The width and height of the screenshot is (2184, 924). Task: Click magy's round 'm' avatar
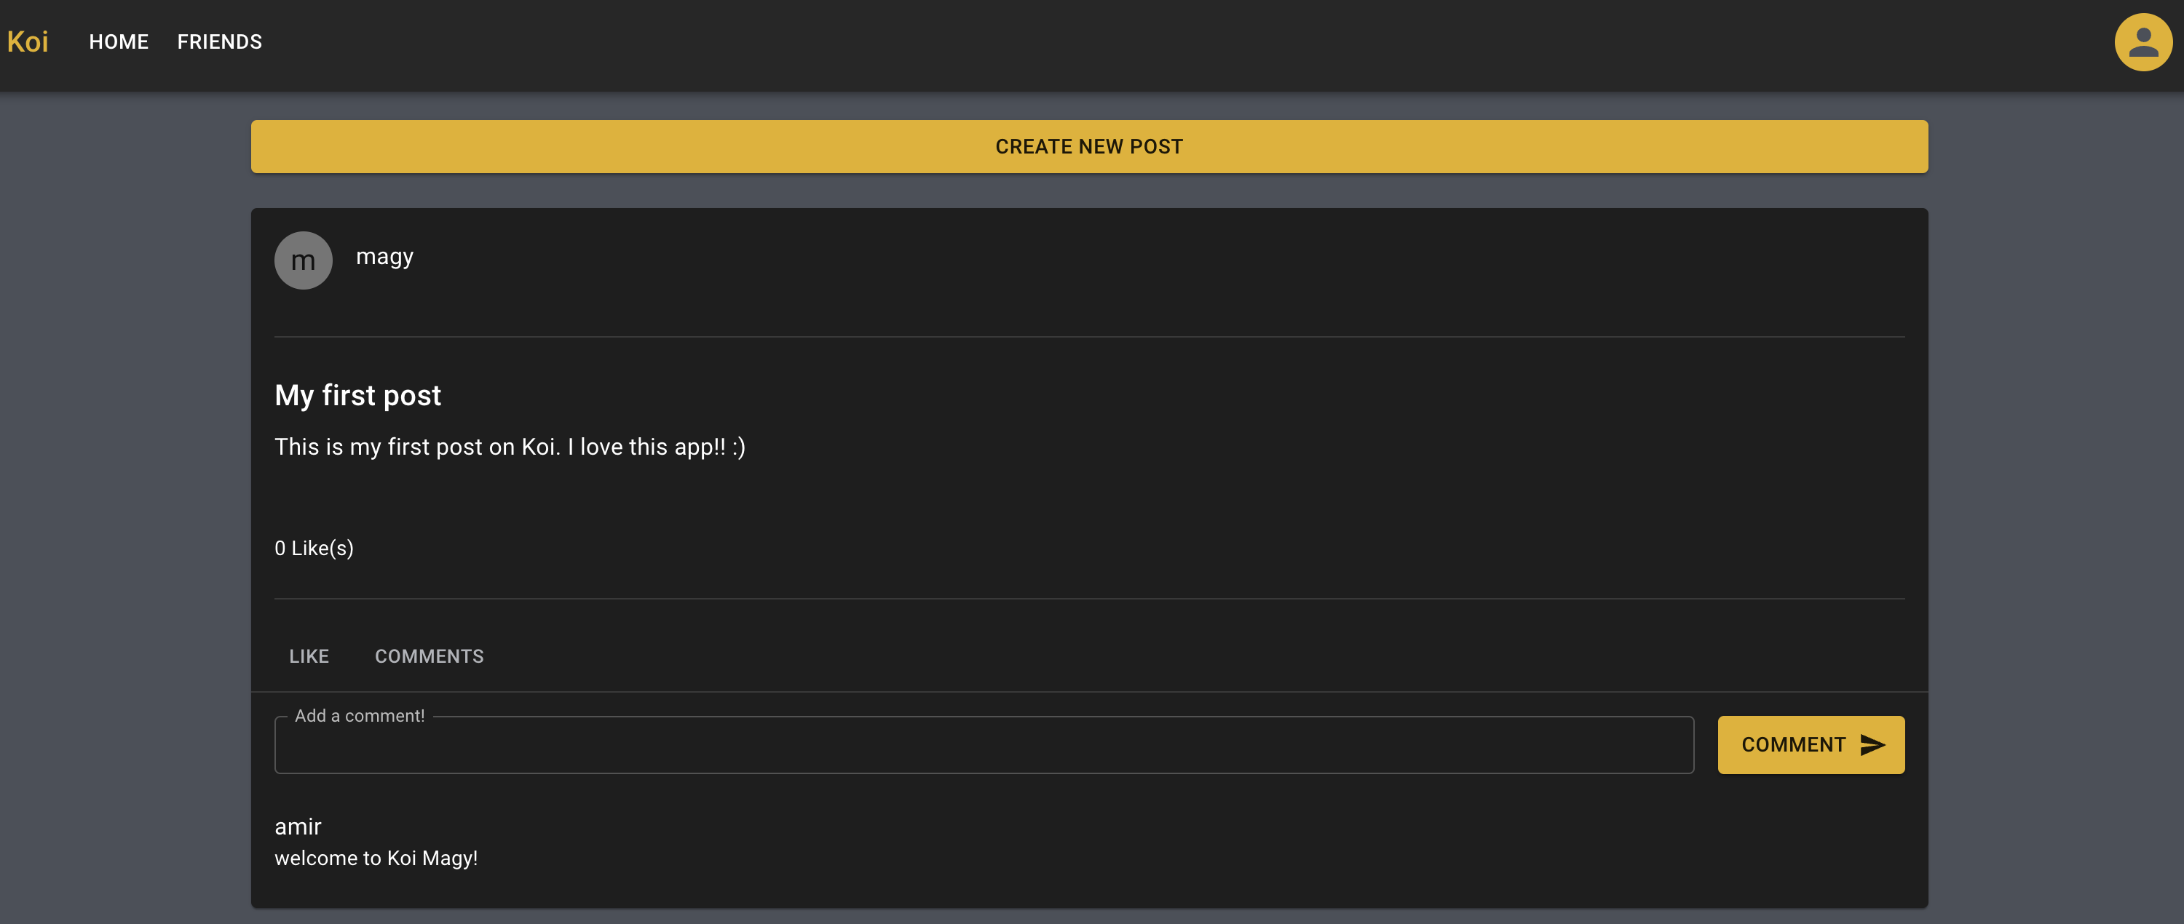pyautogui.click(x=303, y=261)
